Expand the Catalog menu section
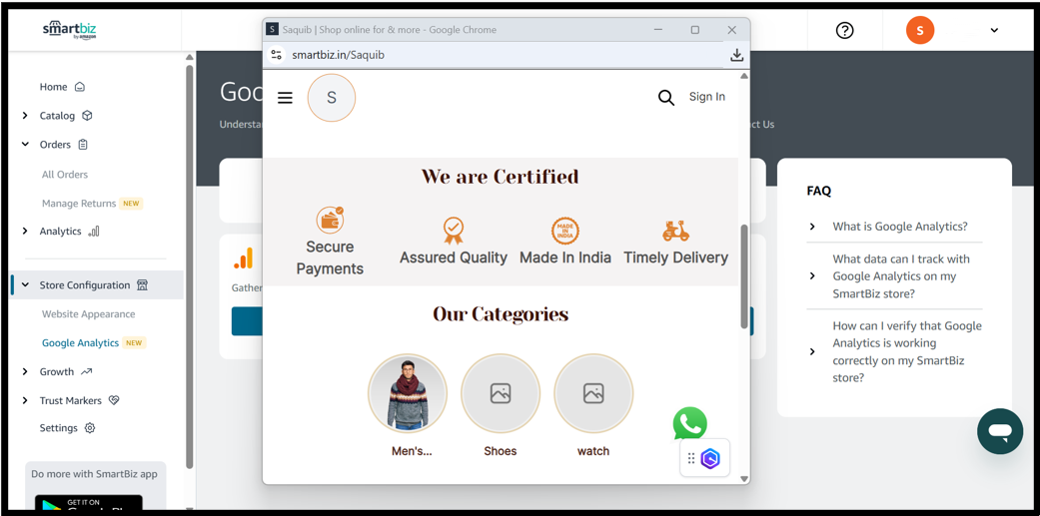The width and height of the screenshot is (1040, 516). pos(25,116)
